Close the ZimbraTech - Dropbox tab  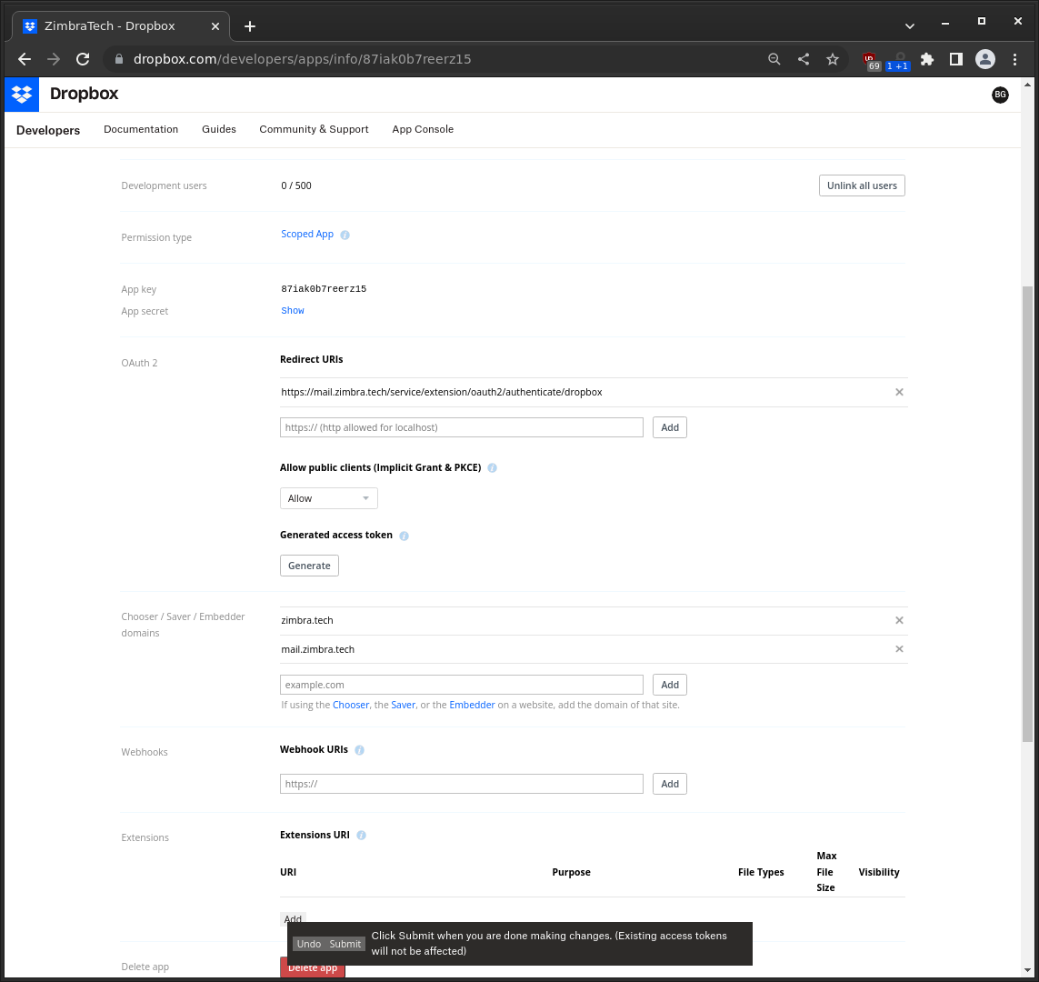(x=215, y=26)
